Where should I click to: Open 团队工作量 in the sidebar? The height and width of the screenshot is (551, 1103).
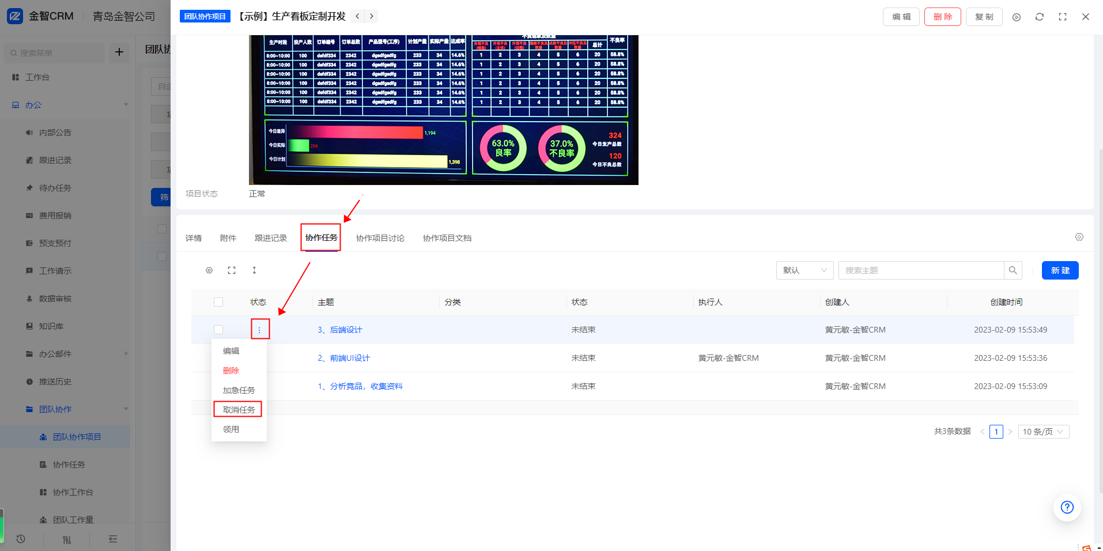(x=73, y=520)
